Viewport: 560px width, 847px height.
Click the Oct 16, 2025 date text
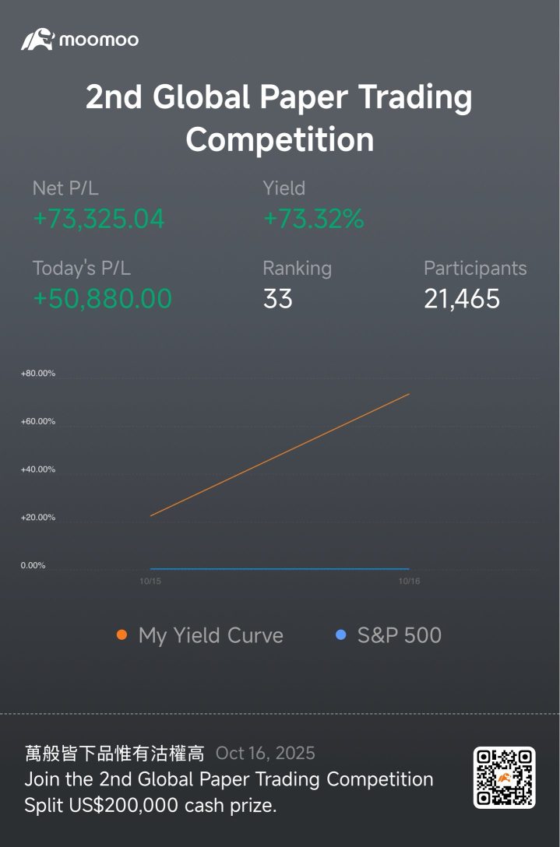click(x=266, y=754)
